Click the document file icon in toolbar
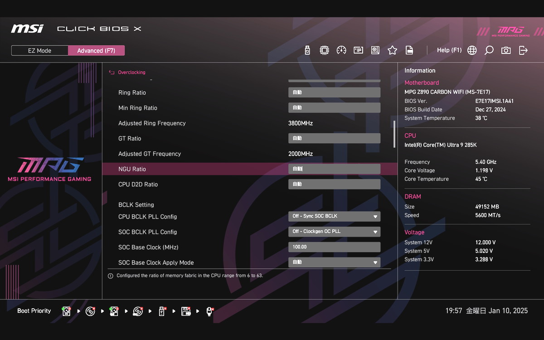Image resolution: width=544 pixels, height=340 pixels. pyautogui.click(x=409, y=50)
